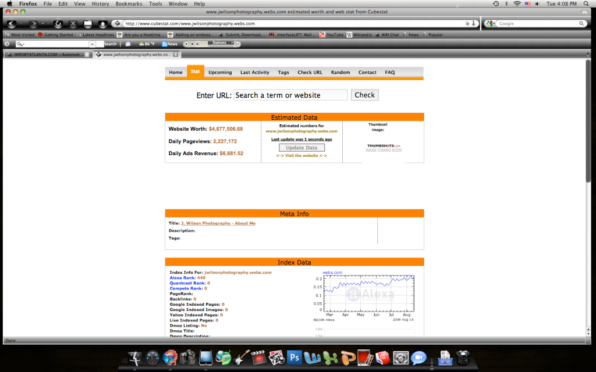The image size is (596, 372).
Task: Open Spotlight search in the menu bar
Action: point(585,3)
